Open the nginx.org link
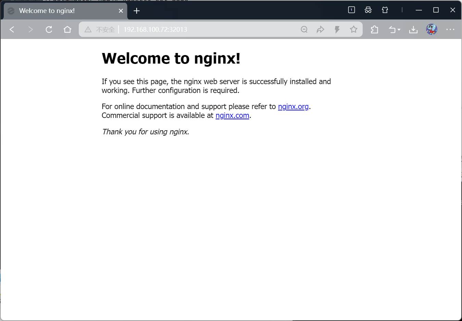462x321 pixels. pos(294,106)
